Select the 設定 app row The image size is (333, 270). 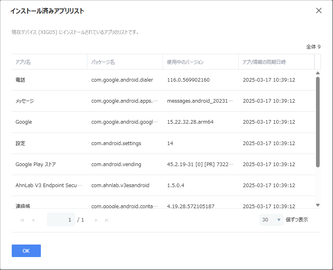[163, 143]
